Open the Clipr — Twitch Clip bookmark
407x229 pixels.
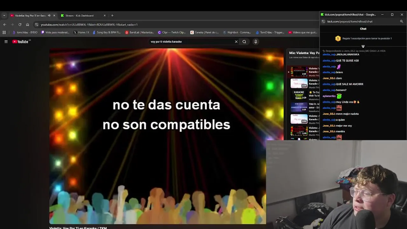(x=172, y=32)
